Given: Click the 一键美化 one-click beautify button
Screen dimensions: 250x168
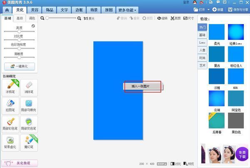Looking at the screenshot, I should coord(19,66).
